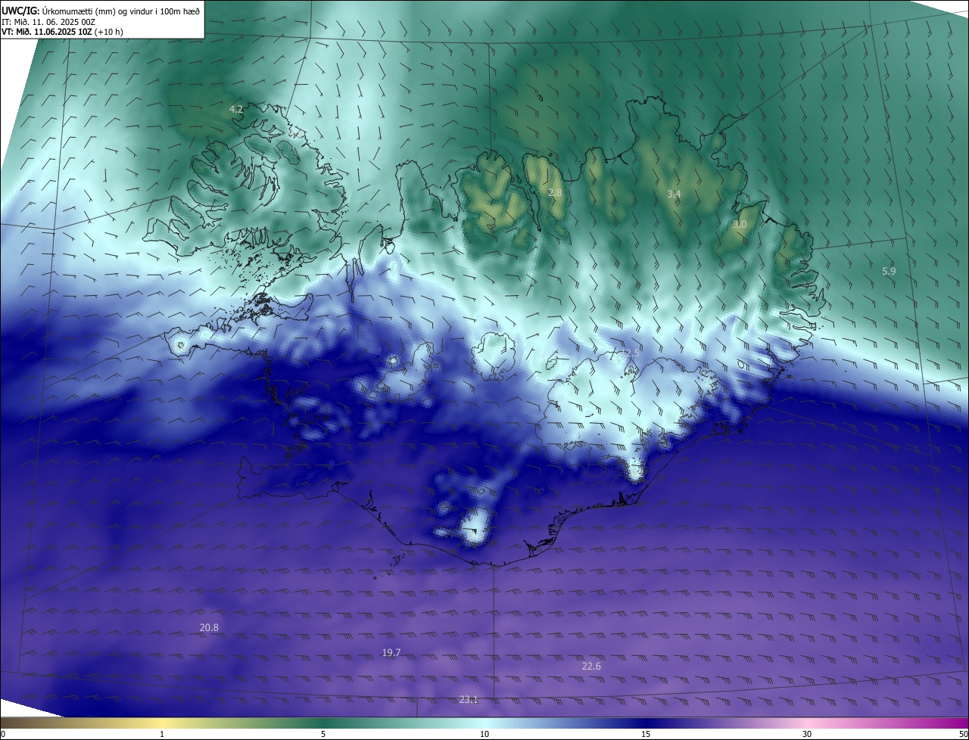The width and height of the screenshot is (969, 740).
Task: Click the '15' tick on the color scale
Action: pos(646,734)
